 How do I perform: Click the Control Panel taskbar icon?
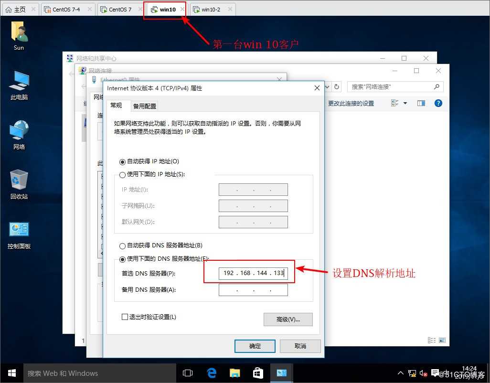point(282,373)
